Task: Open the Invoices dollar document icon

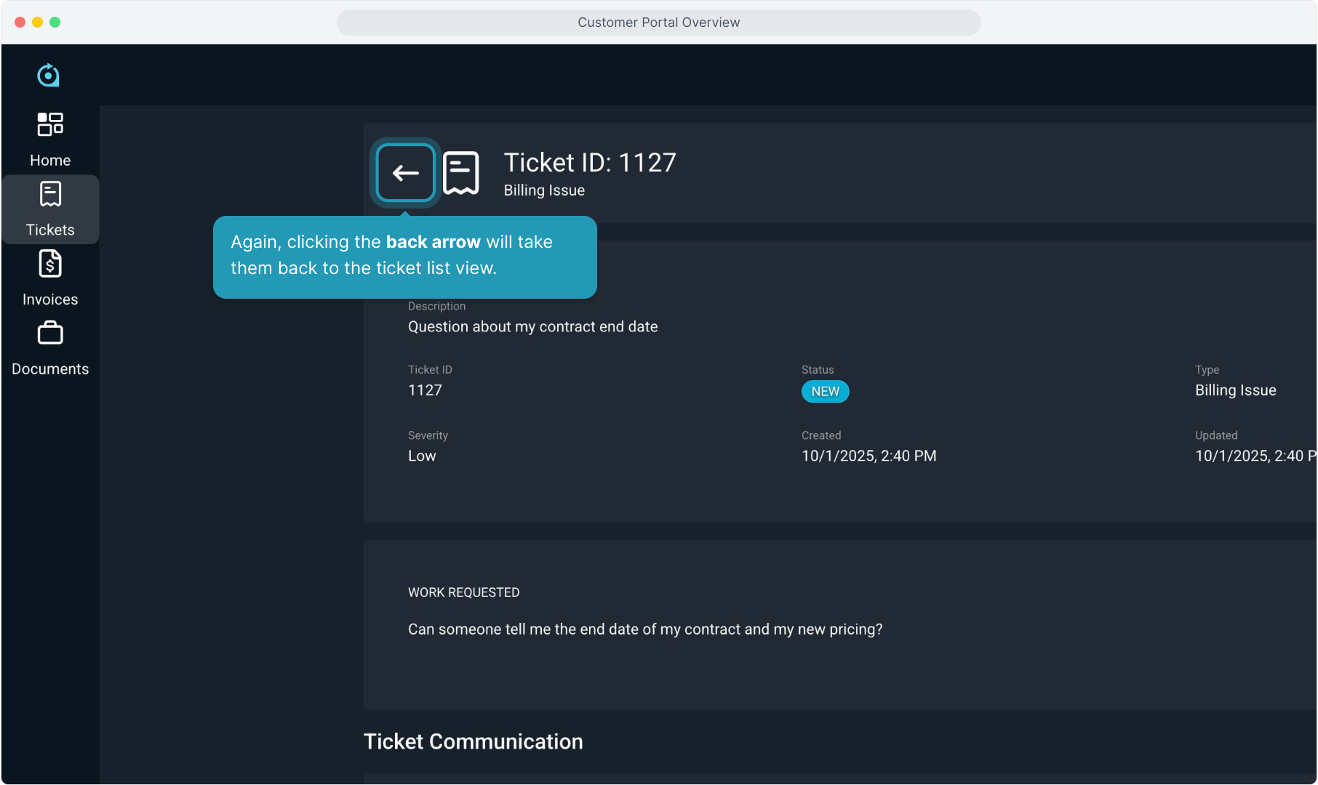Action: [x=50, y=264]
